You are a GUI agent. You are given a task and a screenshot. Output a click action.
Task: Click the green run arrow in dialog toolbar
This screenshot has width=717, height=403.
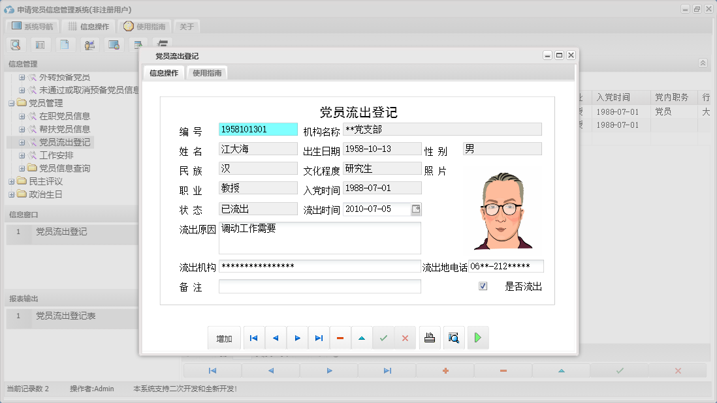[x=478, y=338]
